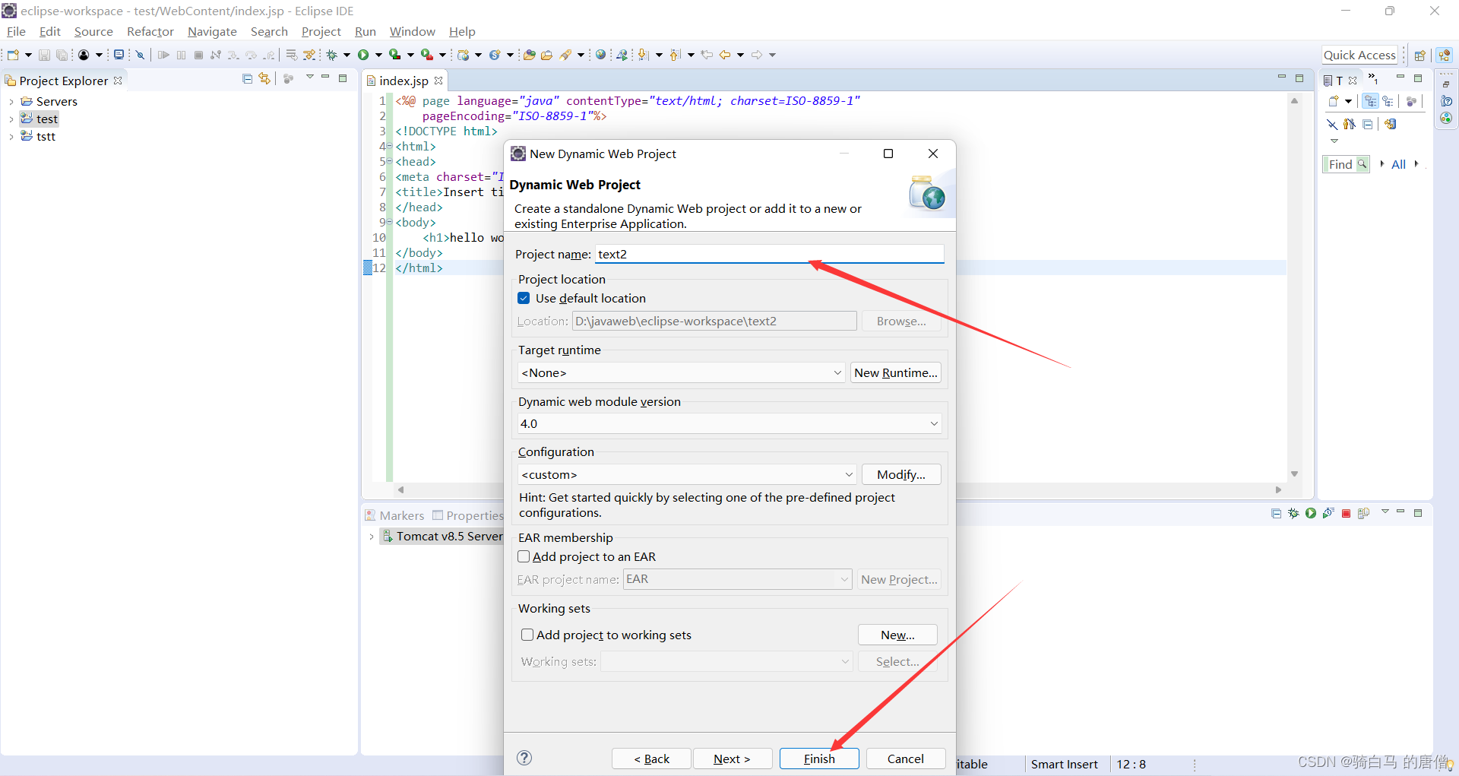Click in the Project name field

[769, 254]
